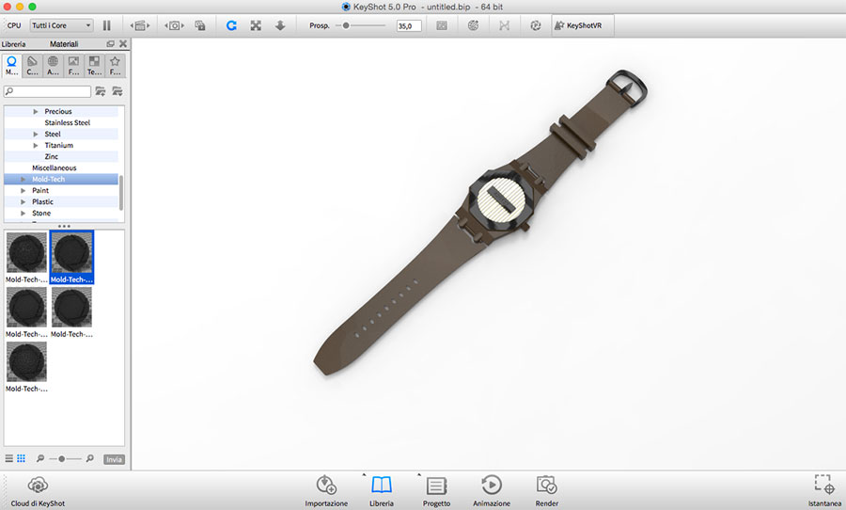Click the pan arrows icon
846x510 pixels.
click(256, 25)
